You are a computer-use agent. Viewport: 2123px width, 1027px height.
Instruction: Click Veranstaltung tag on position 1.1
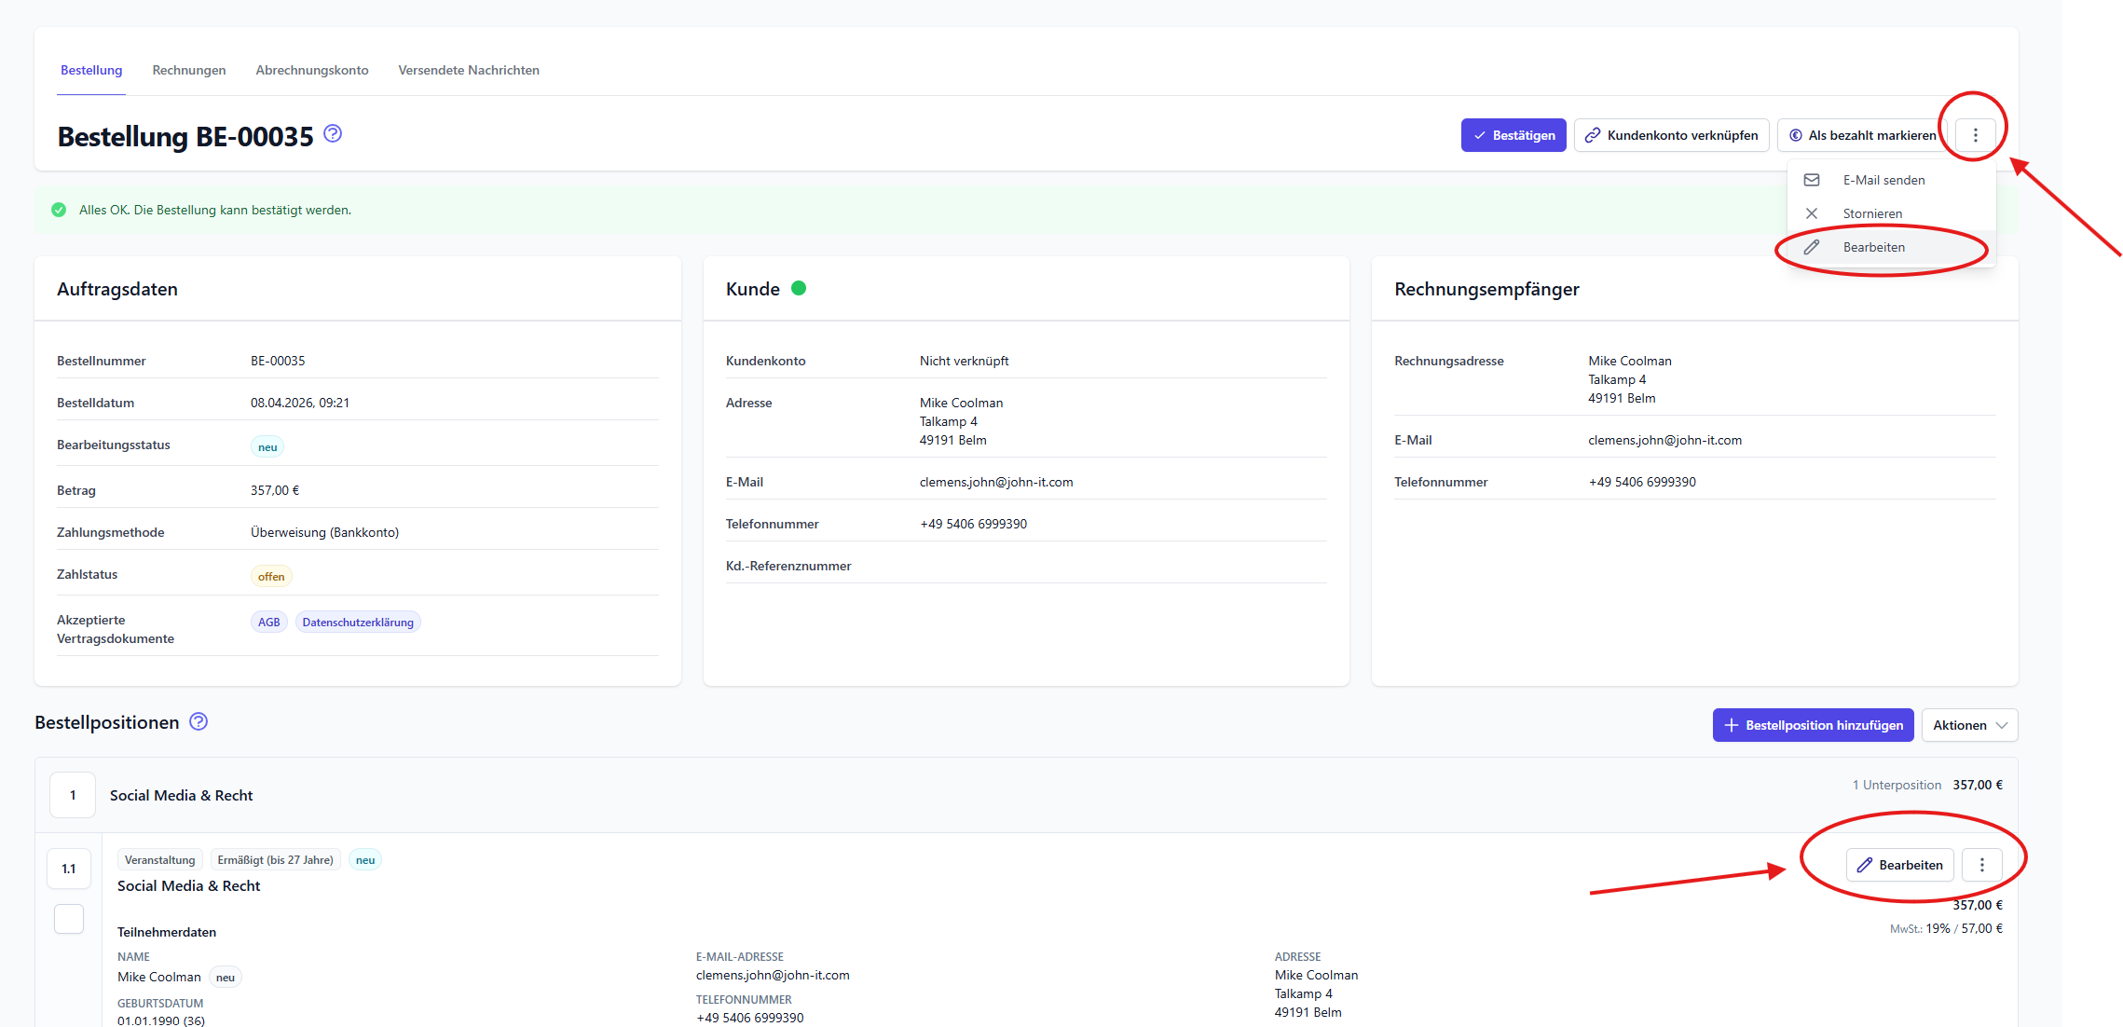[160, 859]
